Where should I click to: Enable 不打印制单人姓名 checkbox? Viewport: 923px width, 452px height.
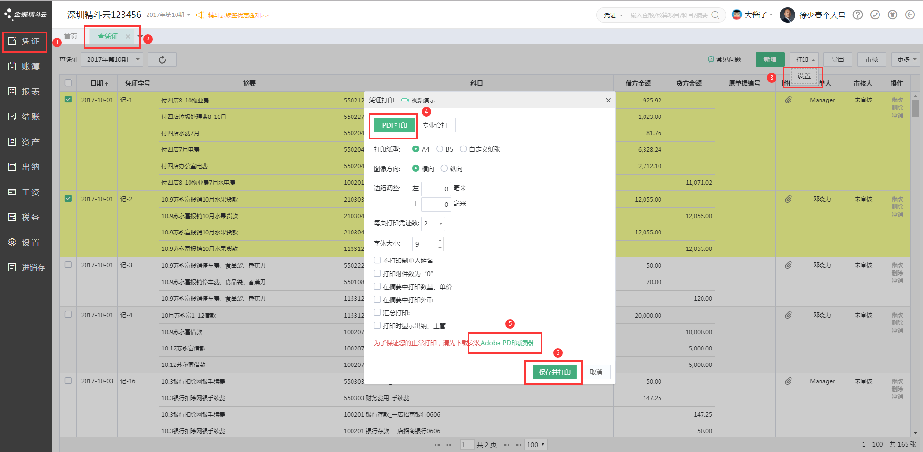coord(377,260)
